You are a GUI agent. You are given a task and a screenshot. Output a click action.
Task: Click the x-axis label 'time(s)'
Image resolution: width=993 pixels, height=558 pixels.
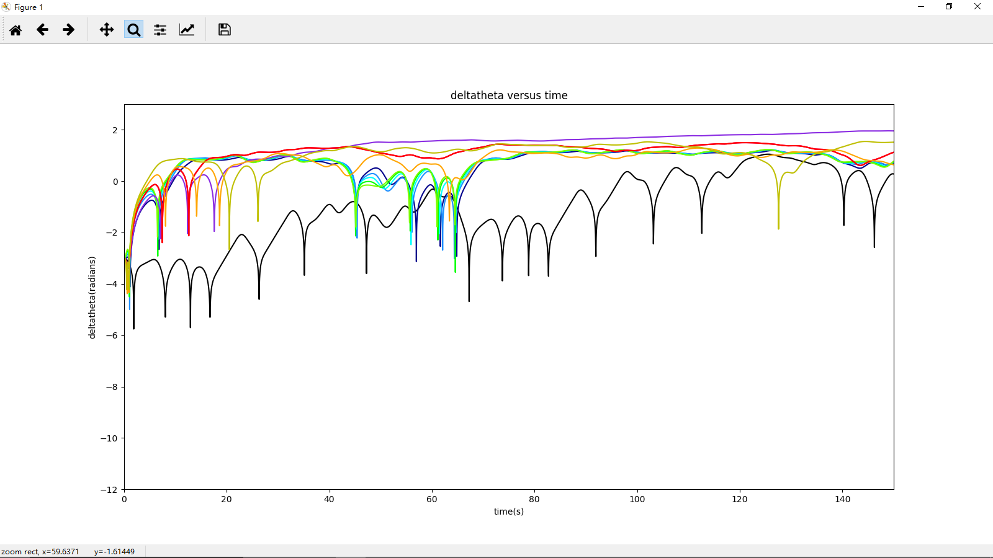(509, 511)
